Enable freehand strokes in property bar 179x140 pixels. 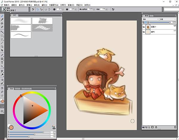[38, 9]
